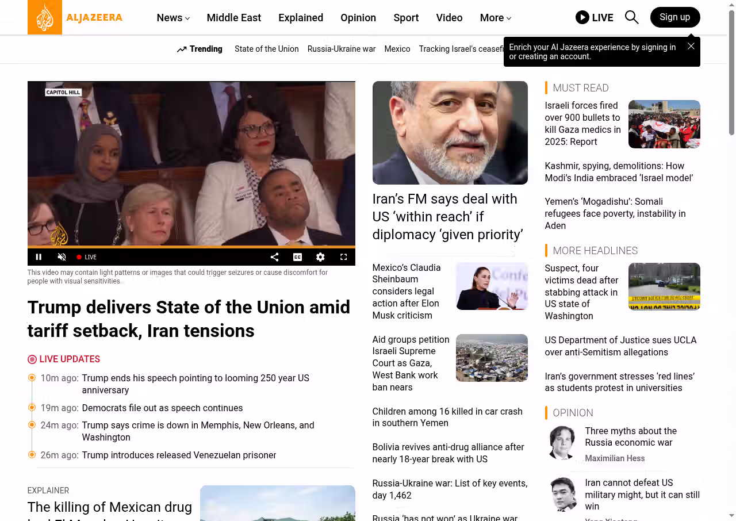This screenshot has width=736, height=521.
Task: Expand the More dropdown menu
Action: point(495,18)
